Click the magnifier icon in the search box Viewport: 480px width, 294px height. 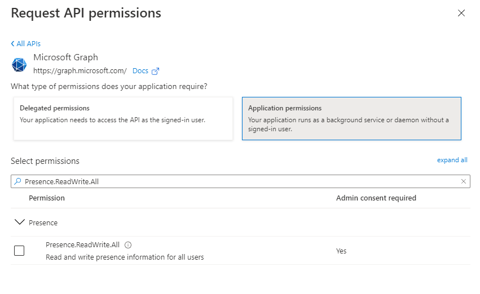click(17, 181)
